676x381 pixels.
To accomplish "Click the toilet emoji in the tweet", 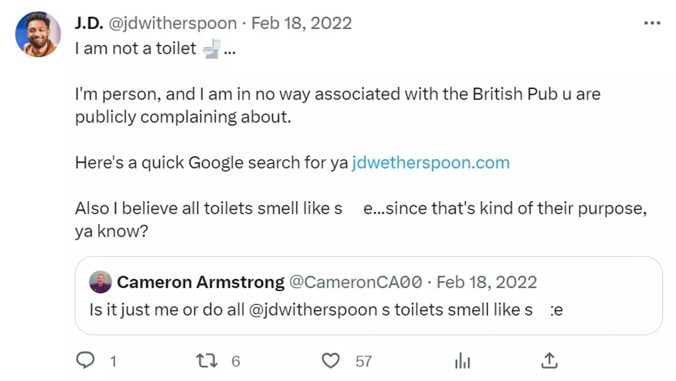I will point(211,48).
